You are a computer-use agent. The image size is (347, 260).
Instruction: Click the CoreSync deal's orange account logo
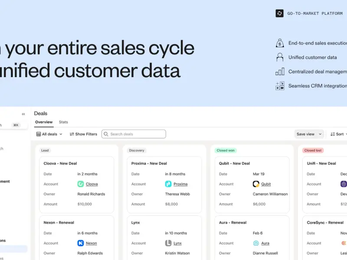tap(344, 243)
